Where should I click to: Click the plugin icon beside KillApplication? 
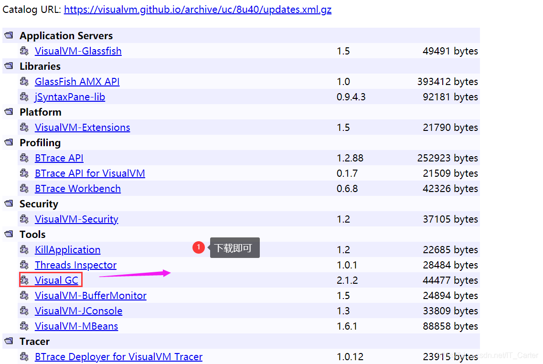click(x=24, y=249)
